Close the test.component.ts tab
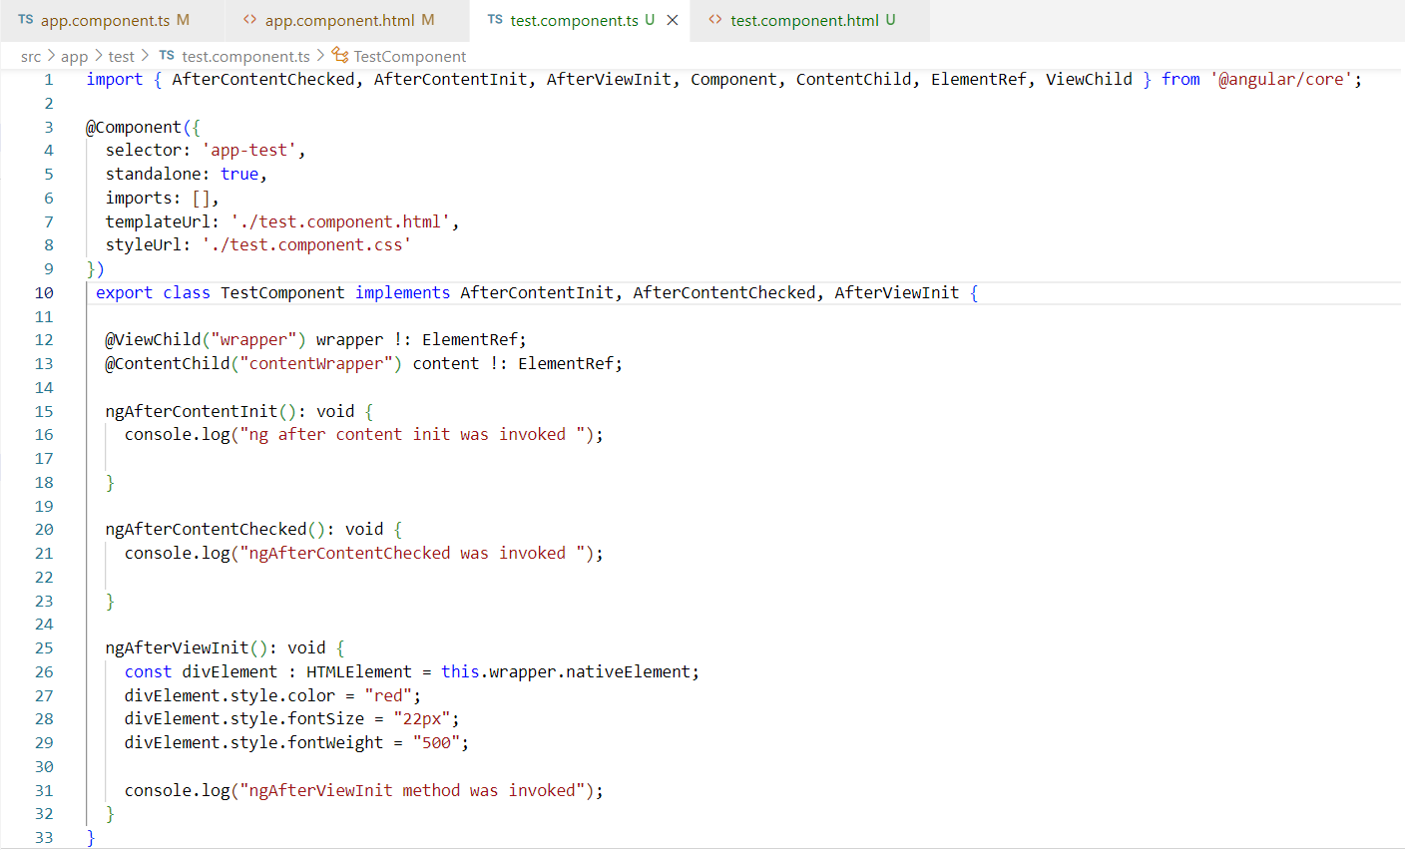The height and width of the screenshot is (850, 1405). pyautogui.click(x=673, y=20)
